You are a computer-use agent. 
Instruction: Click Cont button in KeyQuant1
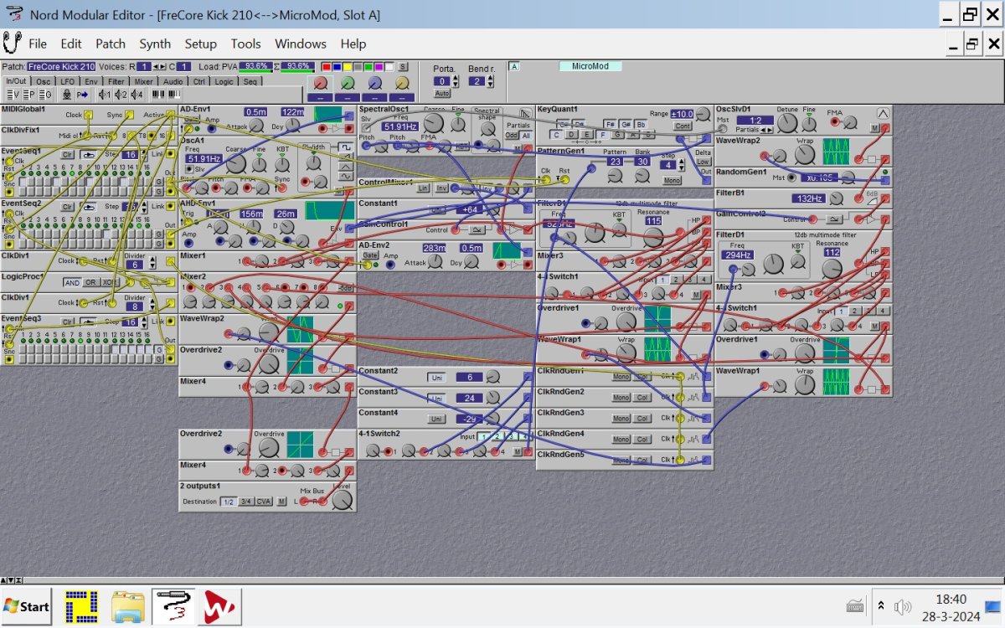click(683, 126)
